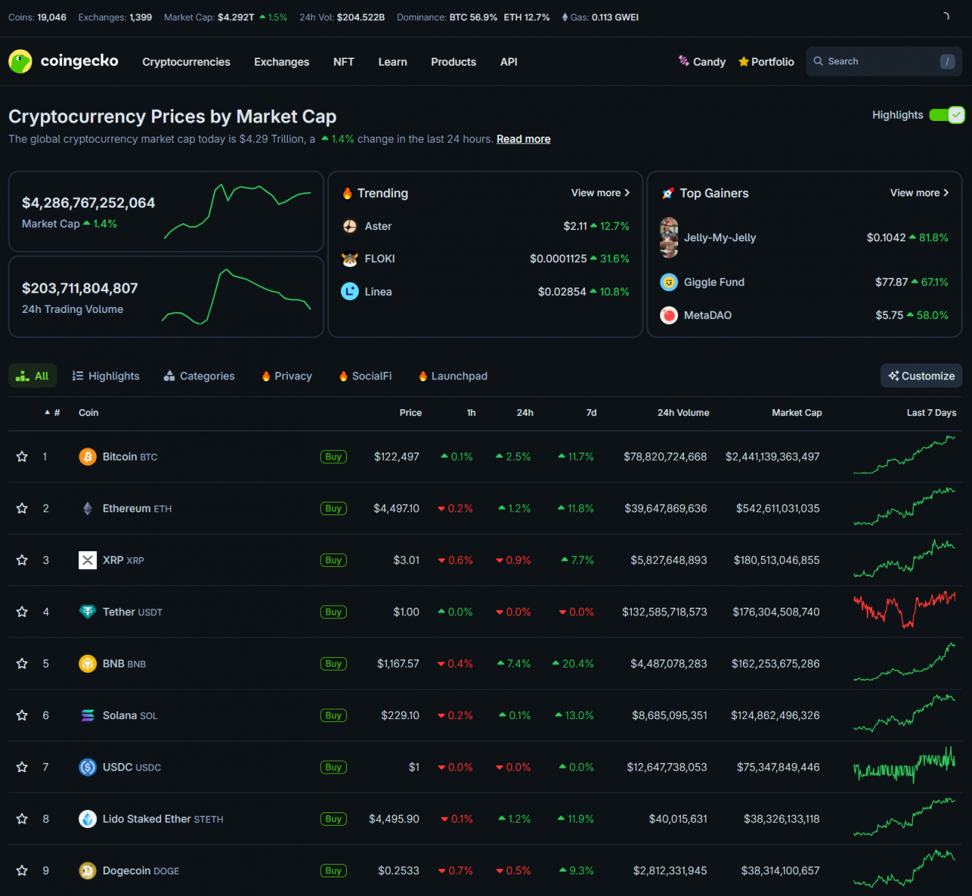The height and width of the screenshot is (896, 972).
Task: Switch to the Categories tab
Action: (x=199, y=376)
